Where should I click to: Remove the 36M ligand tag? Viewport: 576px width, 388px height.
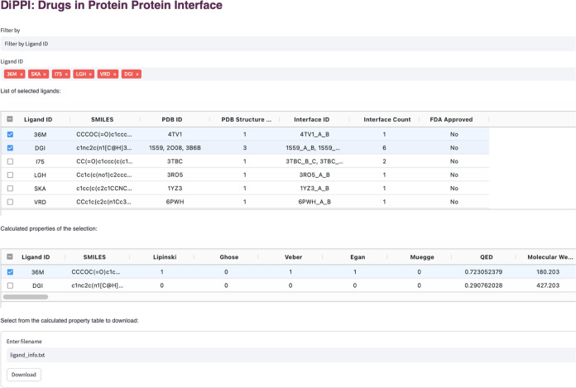point(22,74)
